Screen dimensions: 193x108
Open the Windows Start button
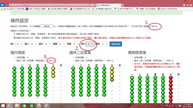point(3,106)
